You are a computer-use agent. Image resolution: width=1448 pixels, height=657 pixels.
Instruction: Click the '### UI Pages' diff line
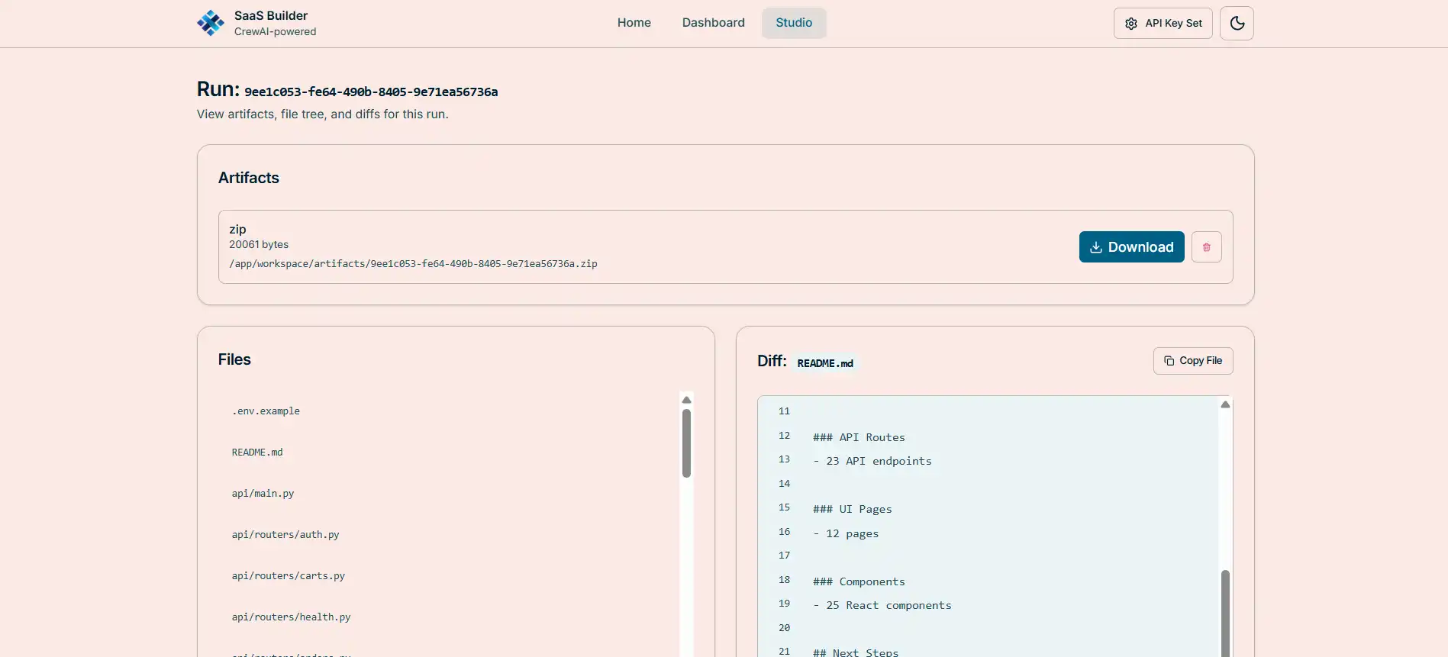(x=852, y=509)
